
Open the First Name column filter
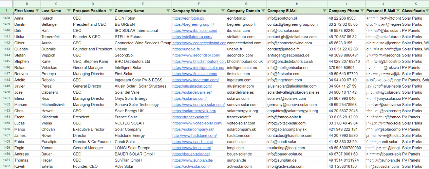(37, 11)
